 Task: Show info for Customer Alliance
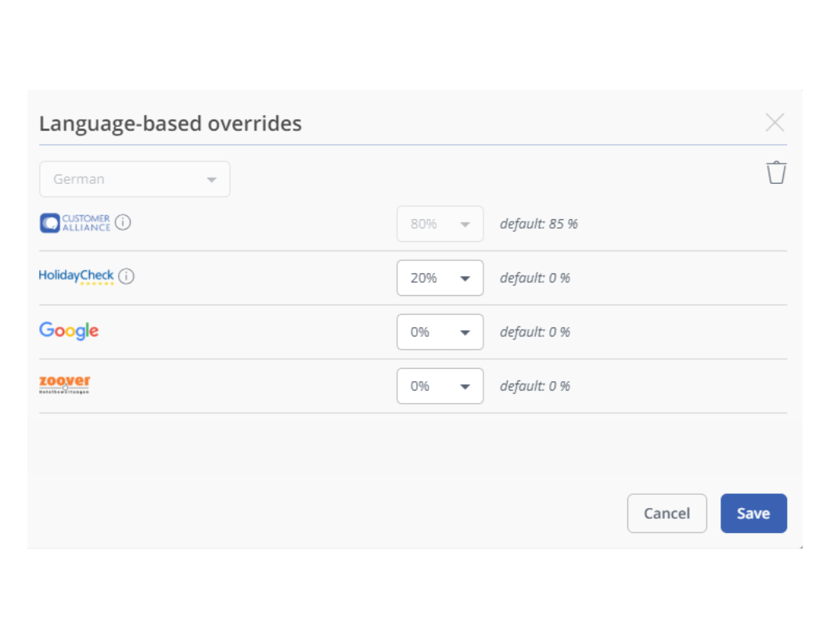pyautogui.click(x=123, y=222)
